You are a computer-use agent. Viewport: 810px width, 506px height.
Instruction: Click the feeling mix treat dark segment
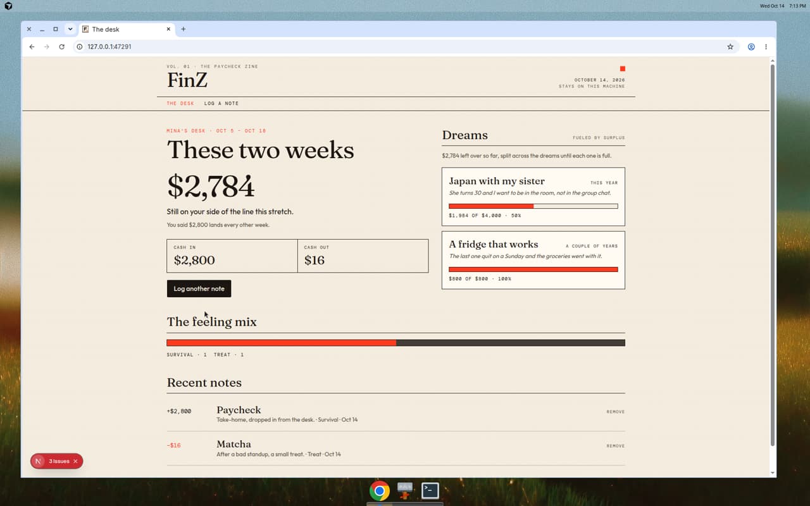pos(511,343)
